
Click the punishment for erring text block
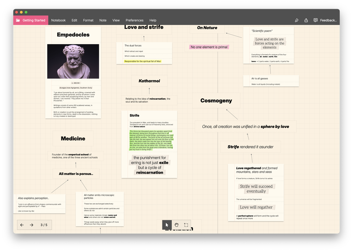[150, 165]
